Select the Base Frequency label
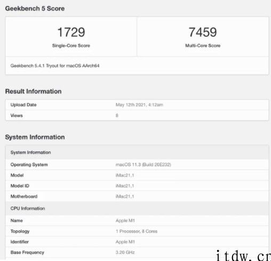The image size is (271, 261). pos(27,252)
